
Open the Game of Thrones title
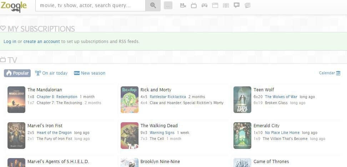click(x=271, y=161)
